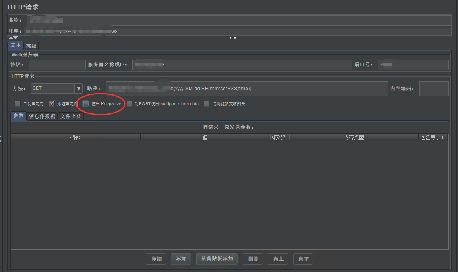Click the 详细 button
Screen dimensions: 458x272
[156, 259]
